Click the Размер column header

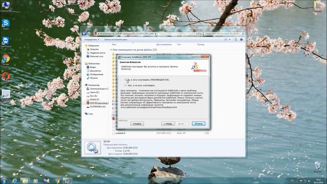201,44
